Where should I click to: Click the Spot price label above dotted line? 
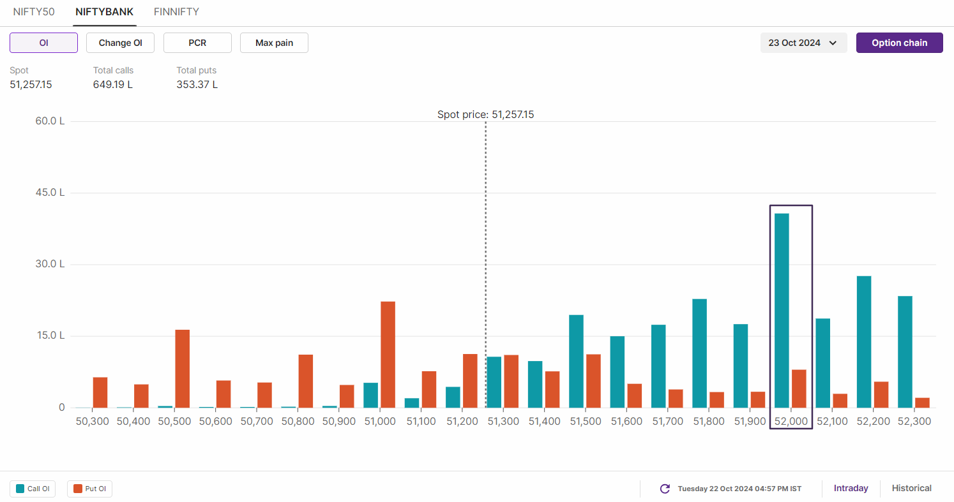pyautogui.click(x=485, y=115)
